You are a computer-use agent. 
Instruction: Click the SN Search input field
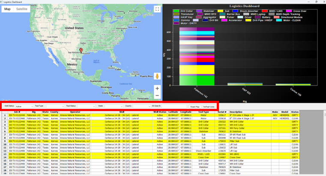tap(174, 106)
